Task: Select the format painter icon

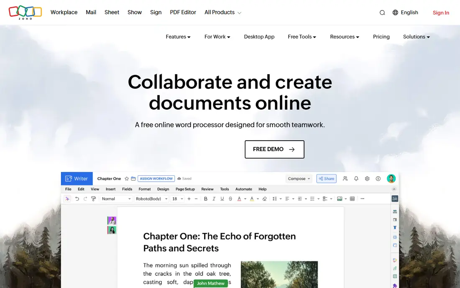Action: click(x=94, y=199)
